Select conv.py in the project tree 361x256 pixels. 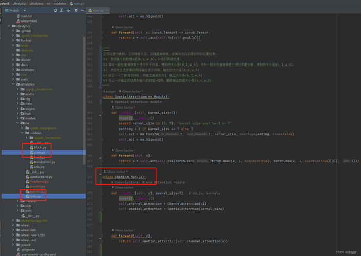click(39, 153)
